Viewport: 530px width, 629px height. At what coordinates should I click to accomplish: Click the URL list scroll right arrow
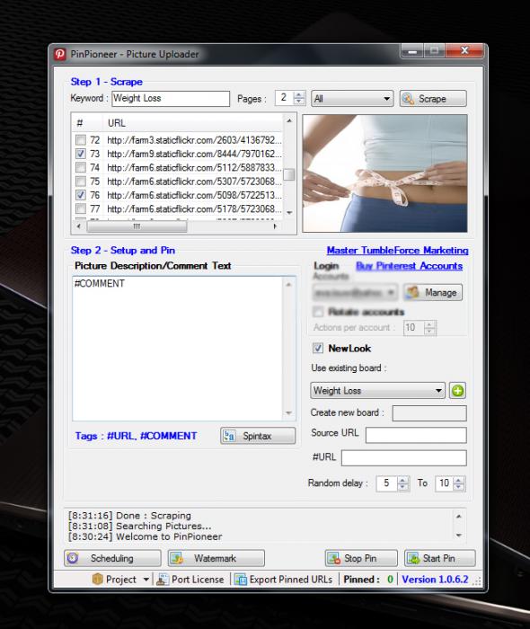click(275, 226)
